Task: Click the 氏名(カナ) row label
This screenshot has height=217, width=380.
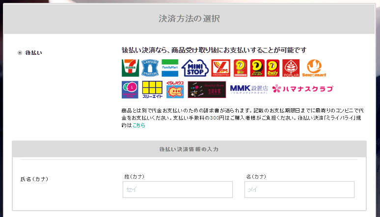Action: point(34,179)
